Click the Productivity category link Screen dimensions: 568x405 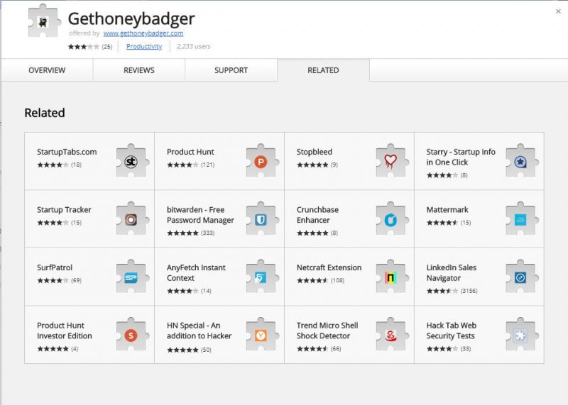click(144, 46)
